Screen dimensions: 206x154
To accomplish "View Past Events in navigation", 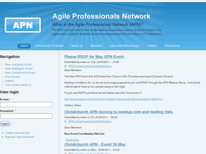I will (x=13, y=77).
